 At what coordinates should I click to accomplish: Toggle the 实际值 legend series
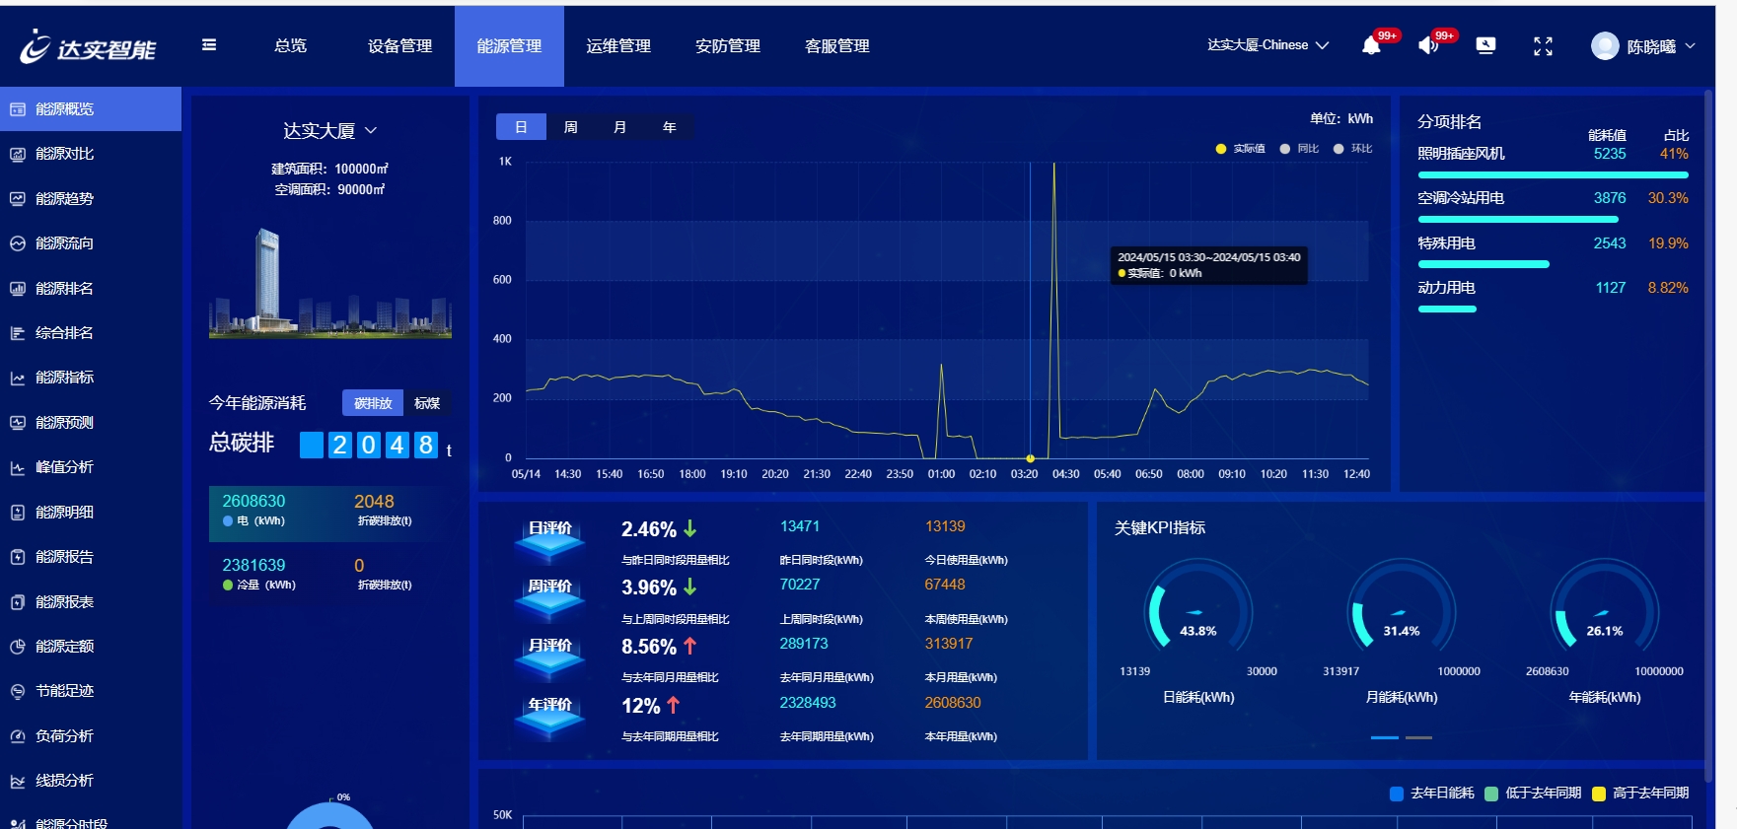click(x=1240, y=149)
